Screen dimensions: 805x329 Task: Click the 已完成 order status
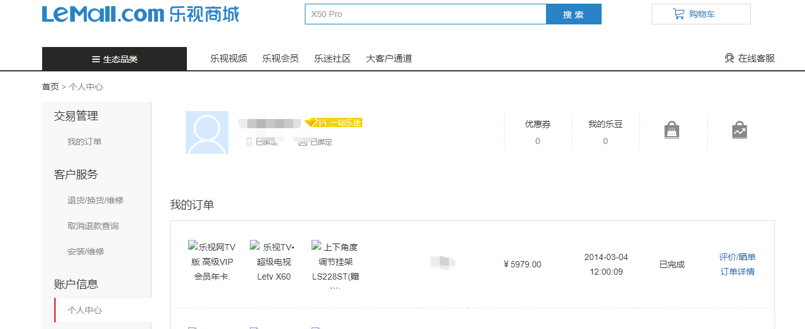pyautogui.click(x=672, y=264)
